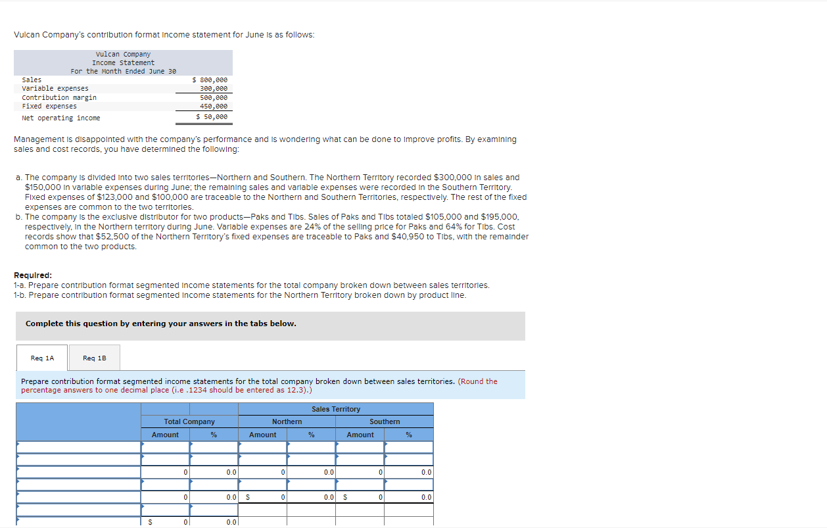Select first-row Northern % input
This screenshot has height=528, width=827.
(x=312, y=447)
